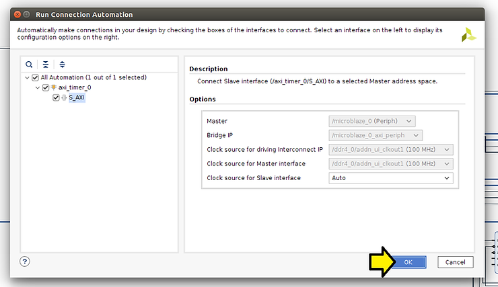Image resolution: width=498 pixels, height=287 pixels.
Task: Click the 'Bridge IP' label
Action: pyautogui.click(x=220, y=135)
